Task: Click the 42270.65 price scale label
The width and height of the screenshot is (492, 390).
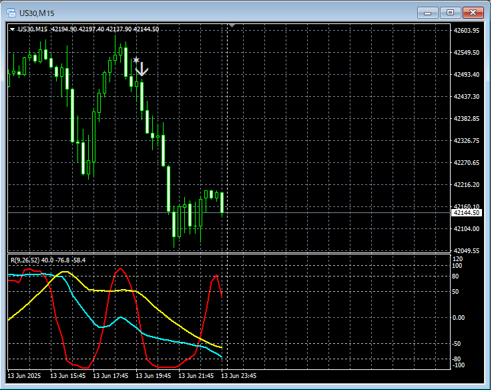Action: click(x=466, y=162)
